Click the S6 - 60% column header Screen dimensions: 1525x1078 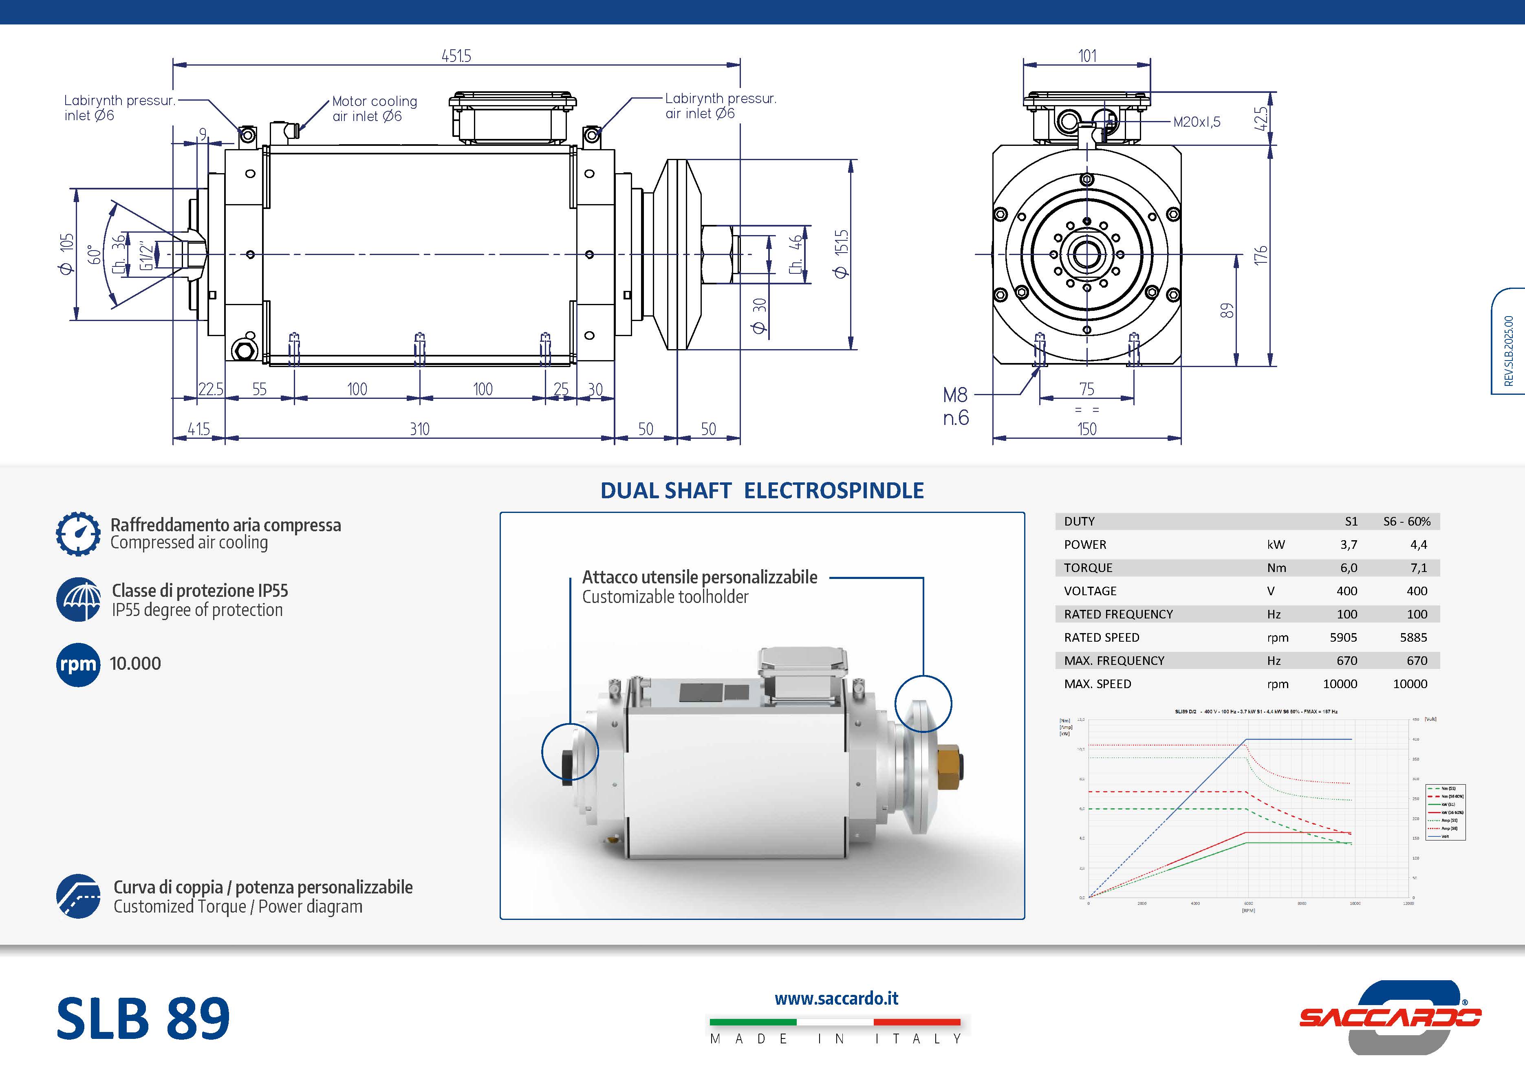tap(1407, 522)
